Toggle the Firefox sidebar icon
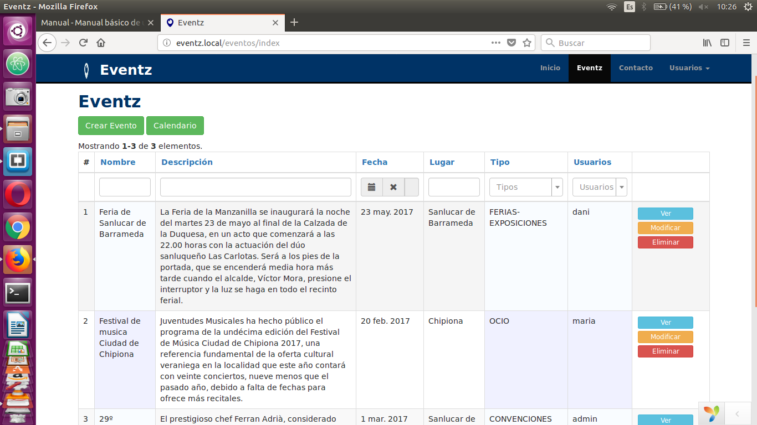The width and height of the screenshot is (757, 425). [725, 43]
